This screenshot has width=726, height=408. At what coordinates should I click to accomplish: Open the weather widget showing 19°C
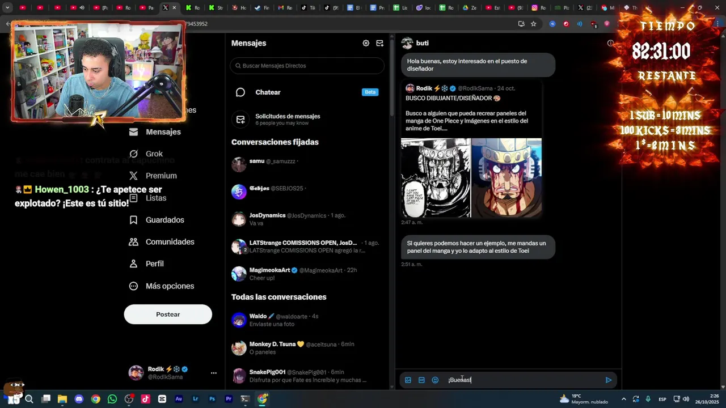pyautogui.click(x=584, y=399)
